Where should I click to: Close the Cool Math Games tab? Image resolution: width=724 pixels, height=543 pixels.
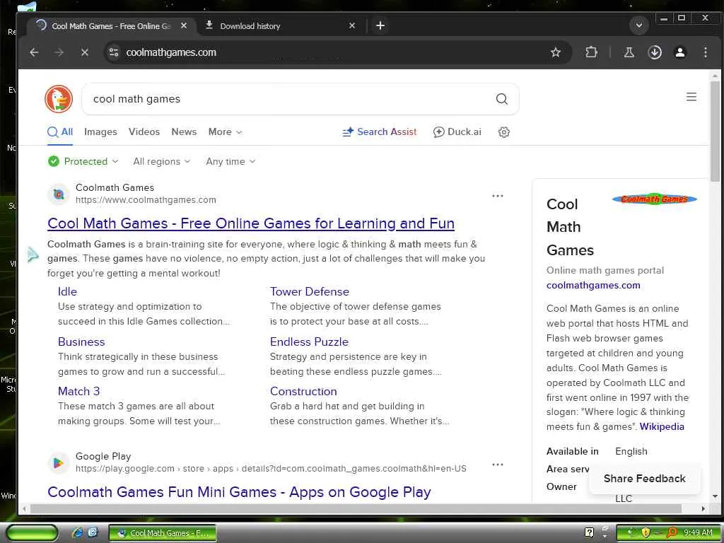(184, 26)
